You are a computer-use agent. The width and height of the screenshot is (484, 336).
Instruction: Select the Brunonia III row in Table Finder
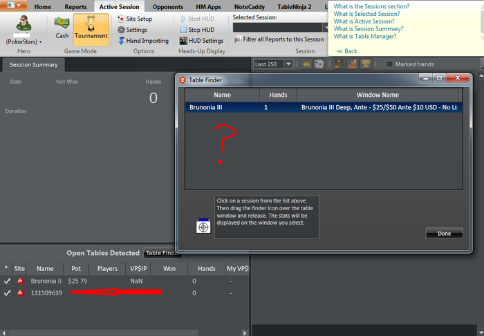tap(324, 107)
